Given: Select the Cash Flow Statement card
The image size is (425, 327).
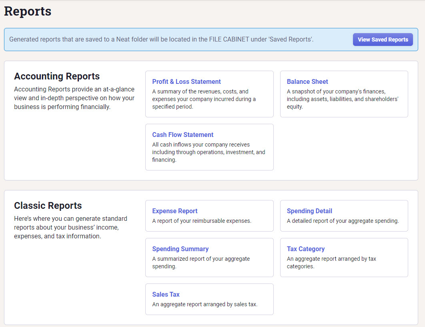Looking at the screenshot, I should coord(209,147).
